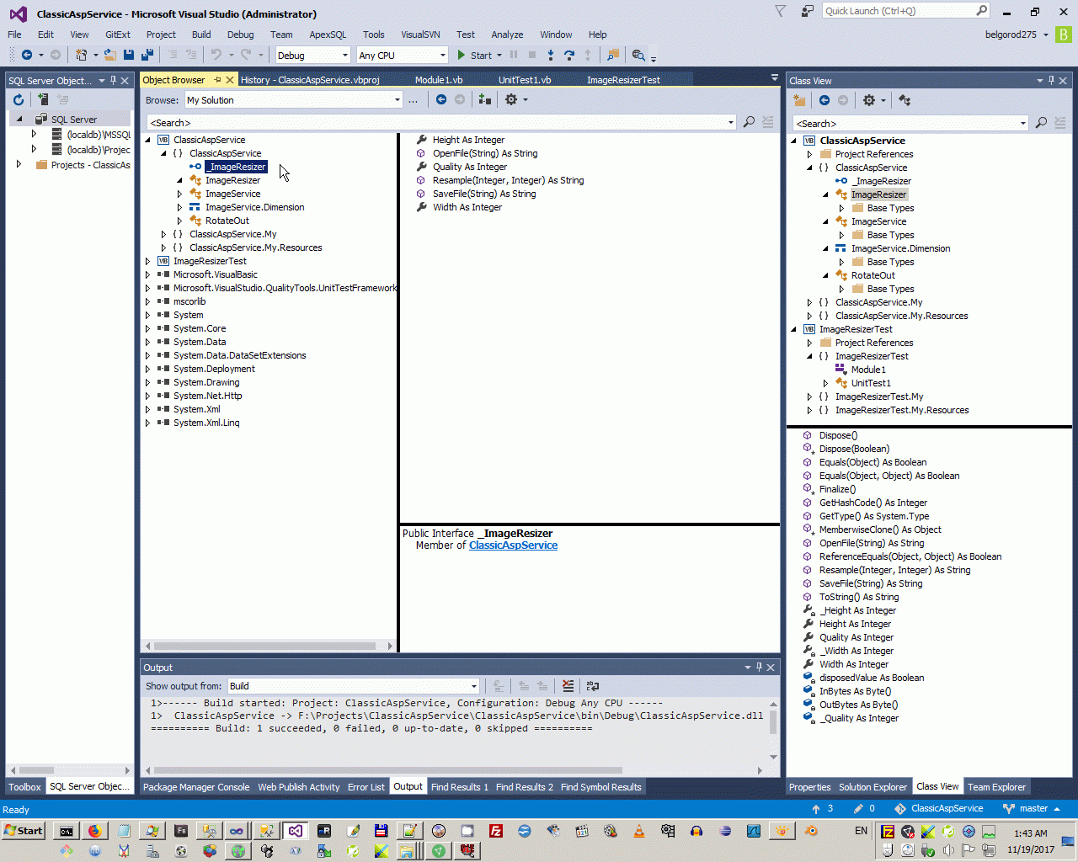The height and width of the screenshot is (862, 1078).
Task: Toggle auto-hide pin on Output panel
Action: tap(759, 668)
